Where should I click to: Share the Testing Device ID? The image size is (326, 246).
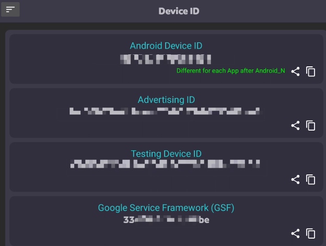click(296, 180)
